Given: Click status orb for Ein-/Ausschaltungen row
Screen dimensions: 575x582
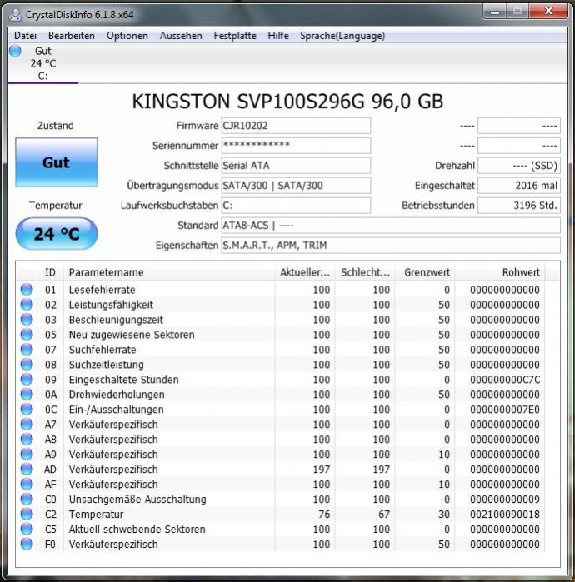Looking at the screenshot, I should point(27,409).
